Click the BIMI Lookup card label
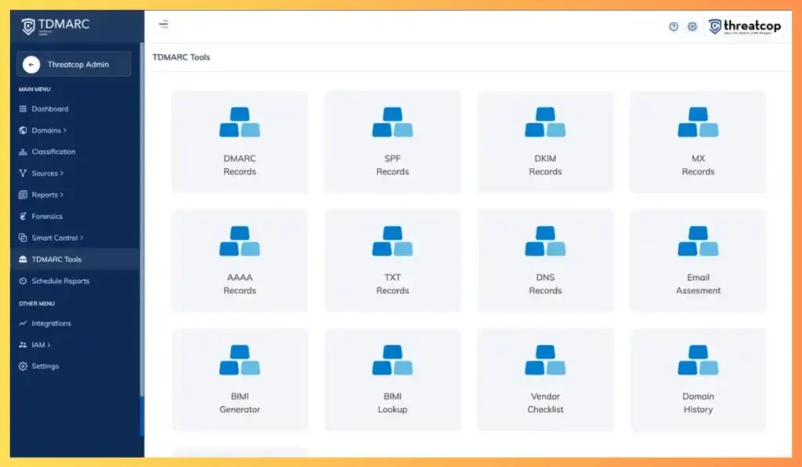 392,403
